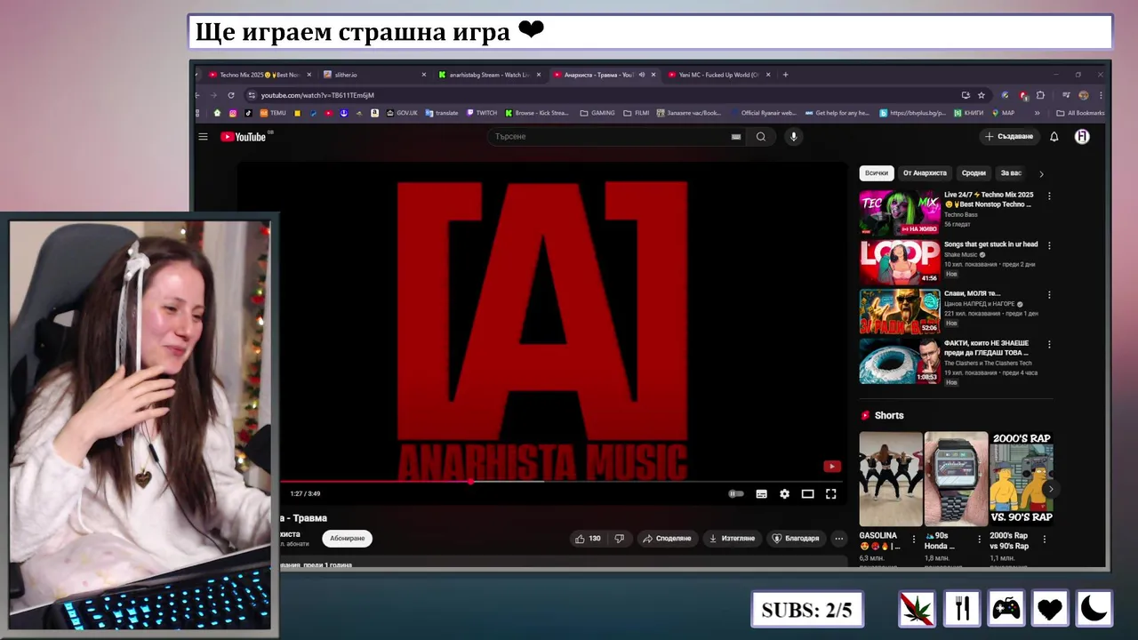Open the Chrome three-dot menu
The width and height of the screenshot is (1138, 640).
pos(1101,95)
